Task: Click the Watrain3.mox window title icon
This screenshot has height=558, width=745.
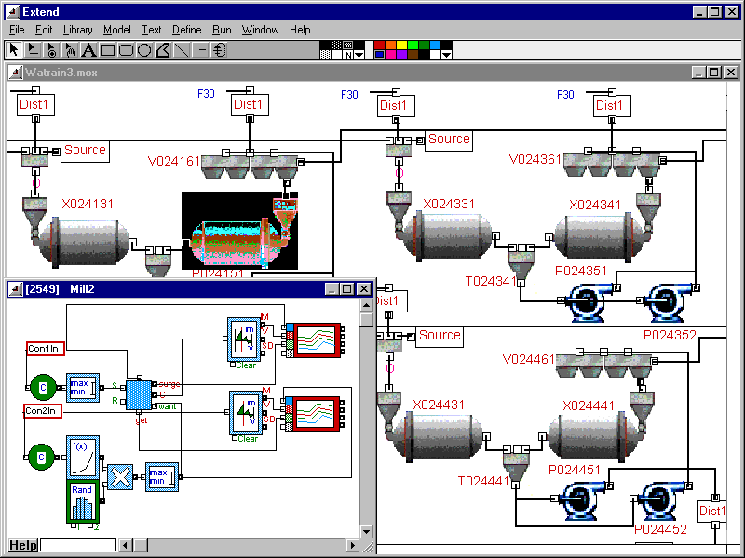Action: click(x=16, y=73)
